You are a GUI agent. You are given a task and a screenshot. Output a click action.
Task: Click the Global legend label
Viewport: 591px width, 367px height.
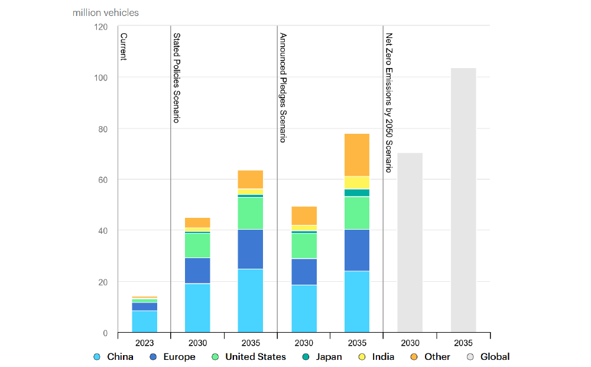click(x=495, y=357)
